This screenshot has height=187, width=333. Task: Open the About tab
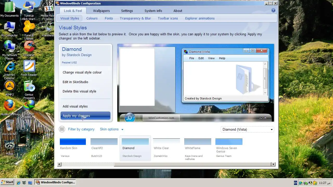coord(178,11)
